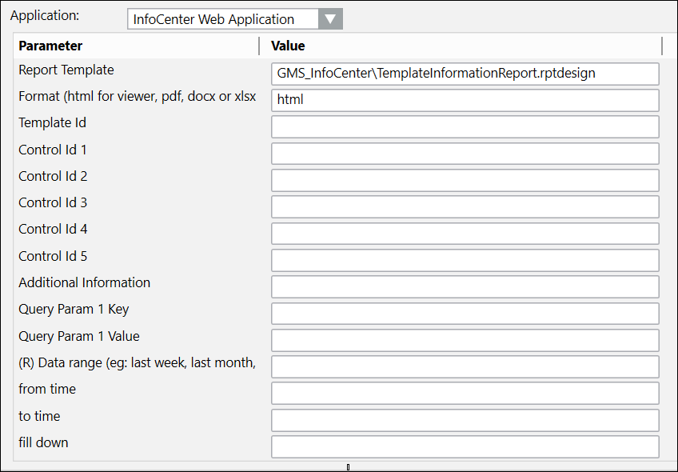This screenshot has width=678, height=472.
Task: Select the InfoCenter Web Application combo box
Action: pyautogui.click(x=222, y=19)
